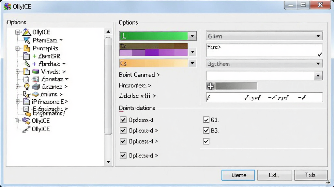Click the document icon in Vimrds row

coord(27,72)
